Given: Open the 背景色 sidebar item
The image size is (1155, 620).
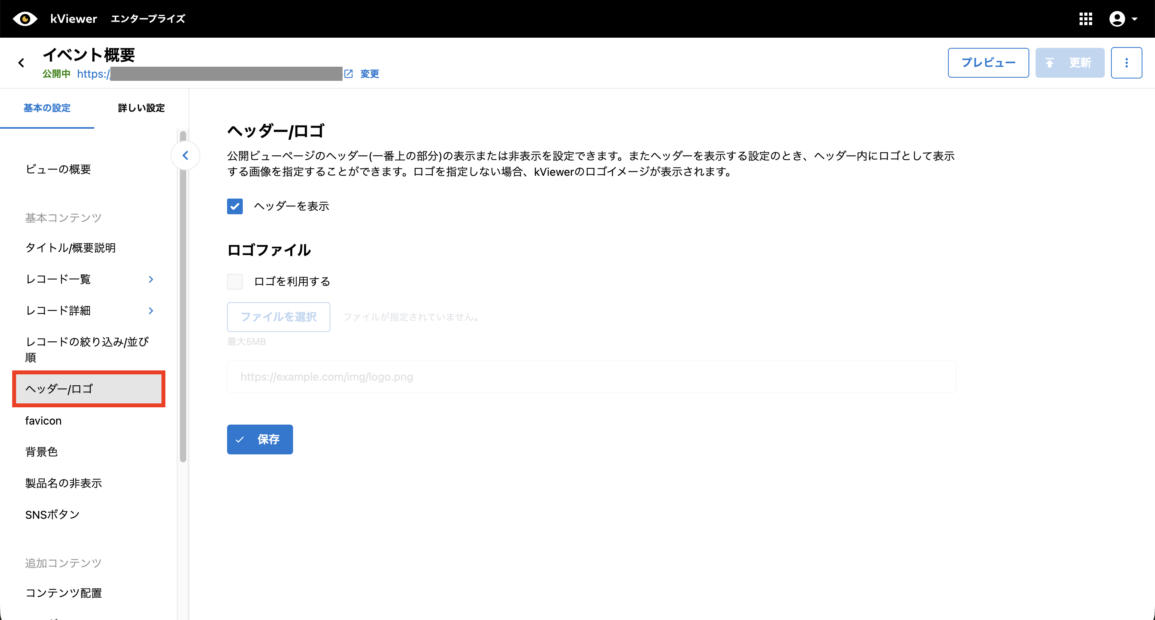Looking at the screenshot, I should pos(42,452).
